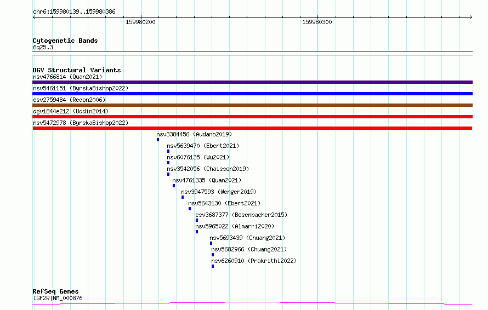Click blue marker under nsv5643130
The width and height of the screenshot is (488, 310).
pos(190,209)
